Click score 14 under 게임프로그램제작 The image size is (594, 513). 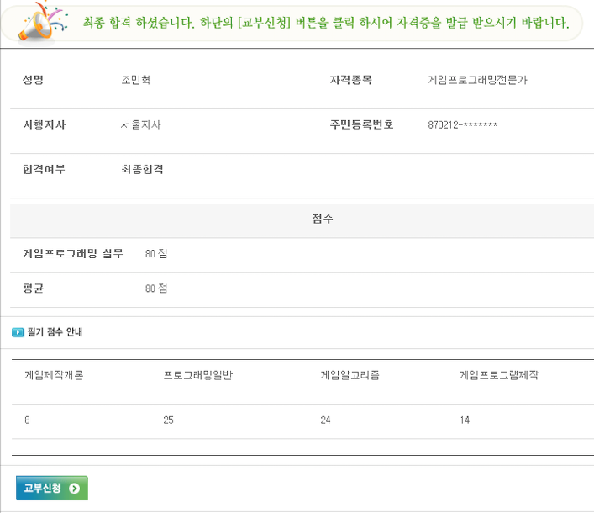(x=465, y=420)
